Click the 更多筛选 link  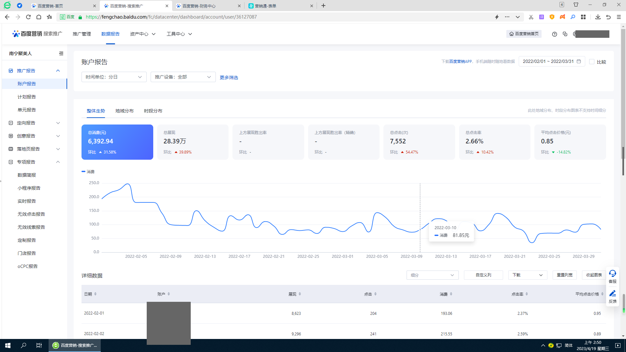click(x=229, y=78)
